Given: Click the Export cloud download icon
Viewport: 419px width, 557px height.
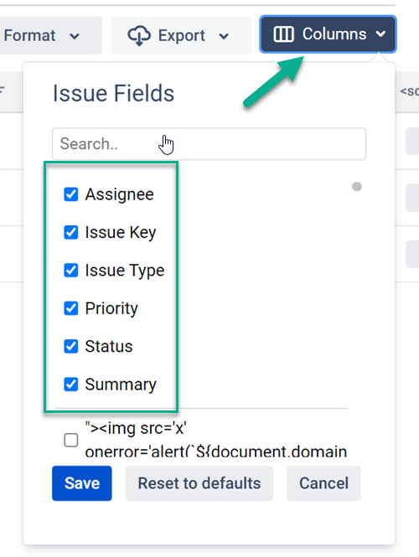Looking at the screenshot, I should coord(139,36).
